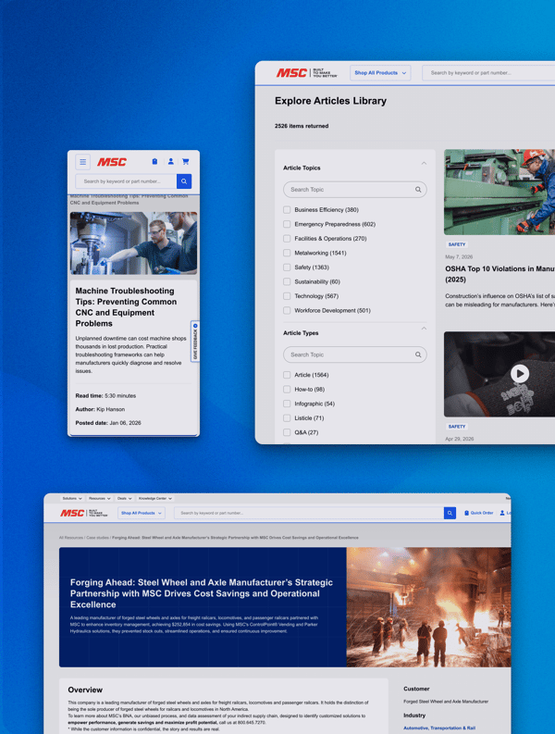Click the Machine Troubleshooting Tips article title
This screenshot has width=555, height=734.
[127, 307]
